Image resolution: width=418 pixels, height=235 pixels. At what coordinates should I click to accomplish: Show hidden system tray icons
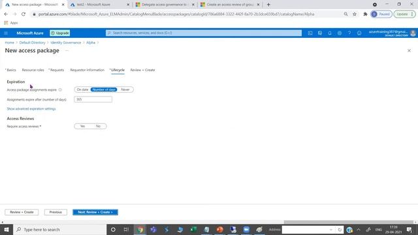(359, 229)
